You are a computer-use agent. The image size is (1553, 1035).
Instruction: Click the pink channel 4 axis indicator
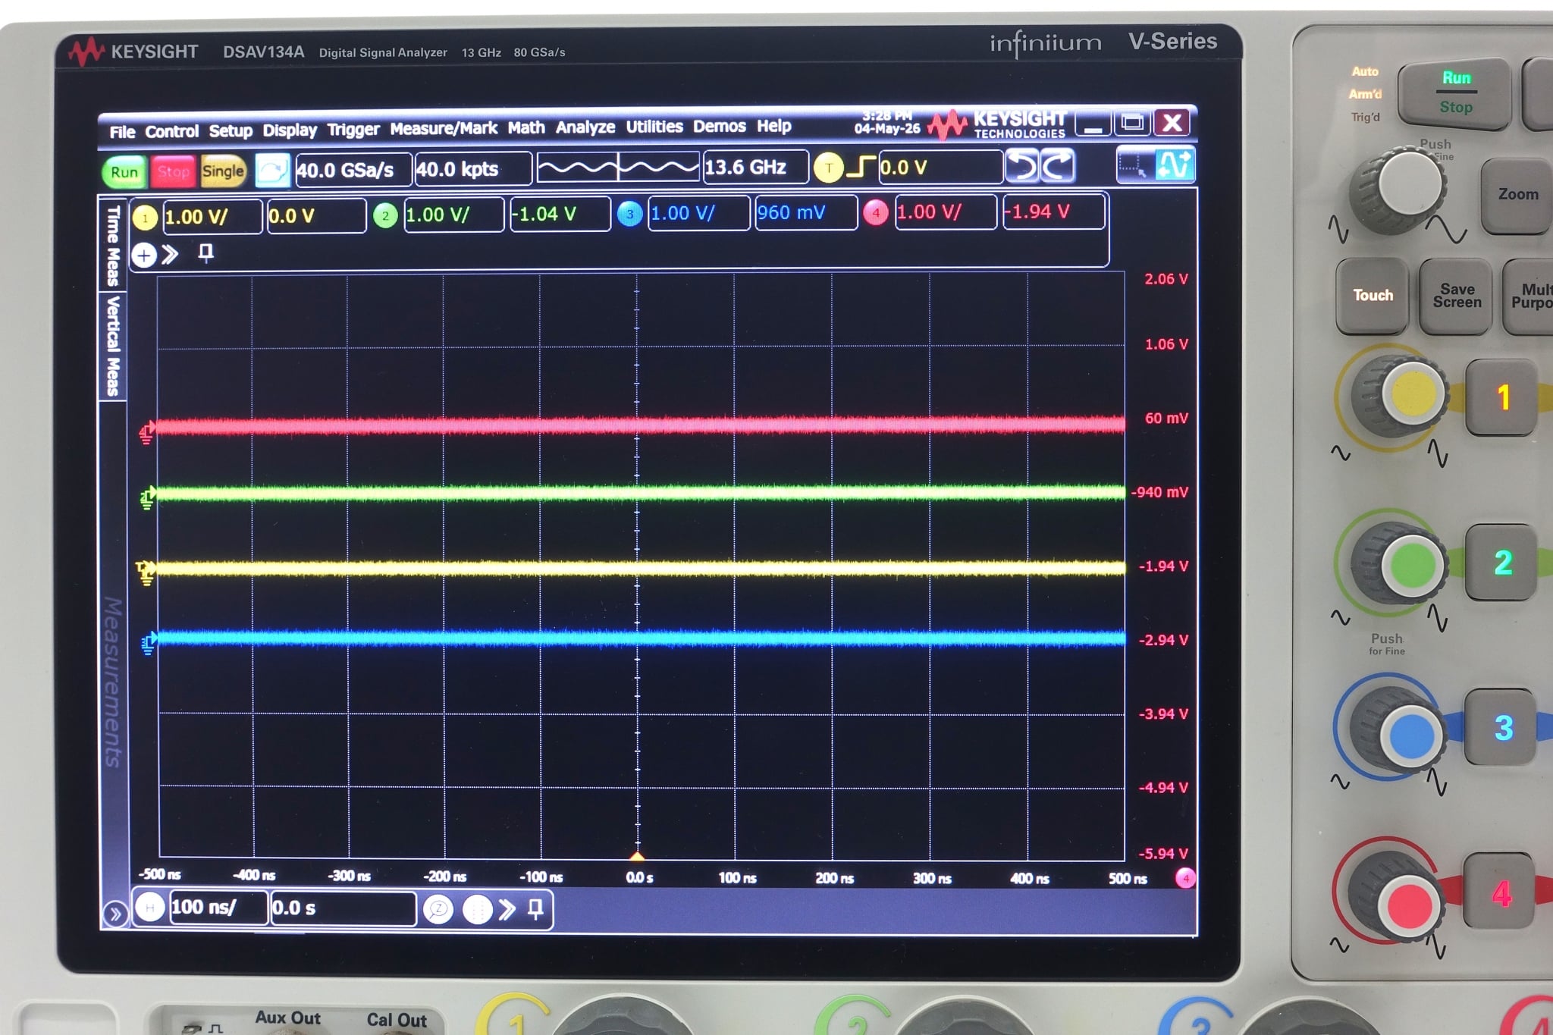1185,878
